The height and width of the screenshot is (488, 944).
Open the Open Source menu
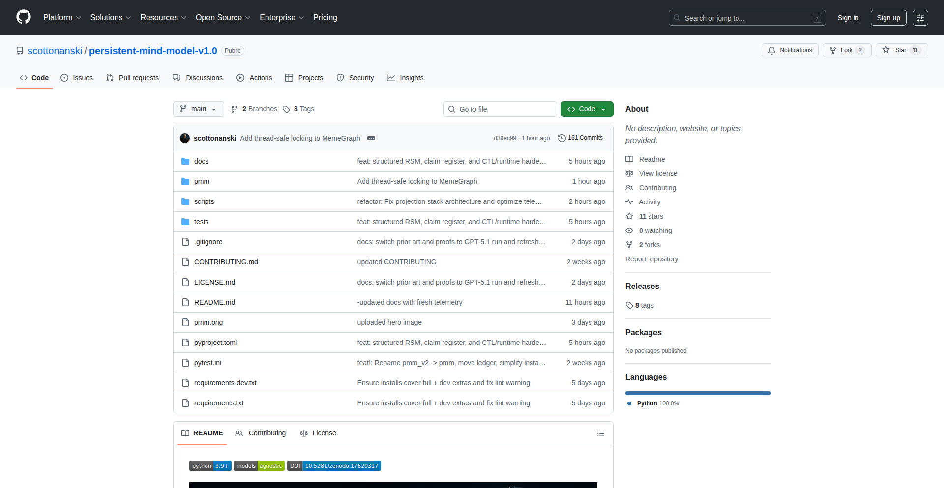point(223,18)
